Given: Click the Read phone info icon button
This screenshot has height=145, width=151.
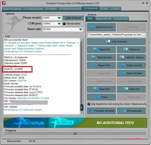Looking at the screenshot, I should click(x=101, y=27).
